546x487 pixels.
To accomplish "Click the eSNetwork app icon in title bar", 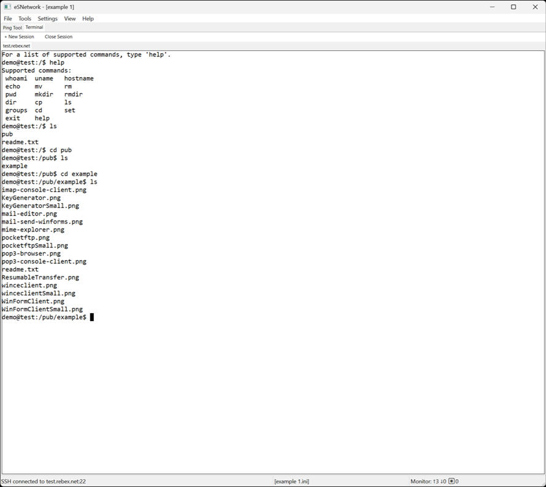I will tap(7, 7).
